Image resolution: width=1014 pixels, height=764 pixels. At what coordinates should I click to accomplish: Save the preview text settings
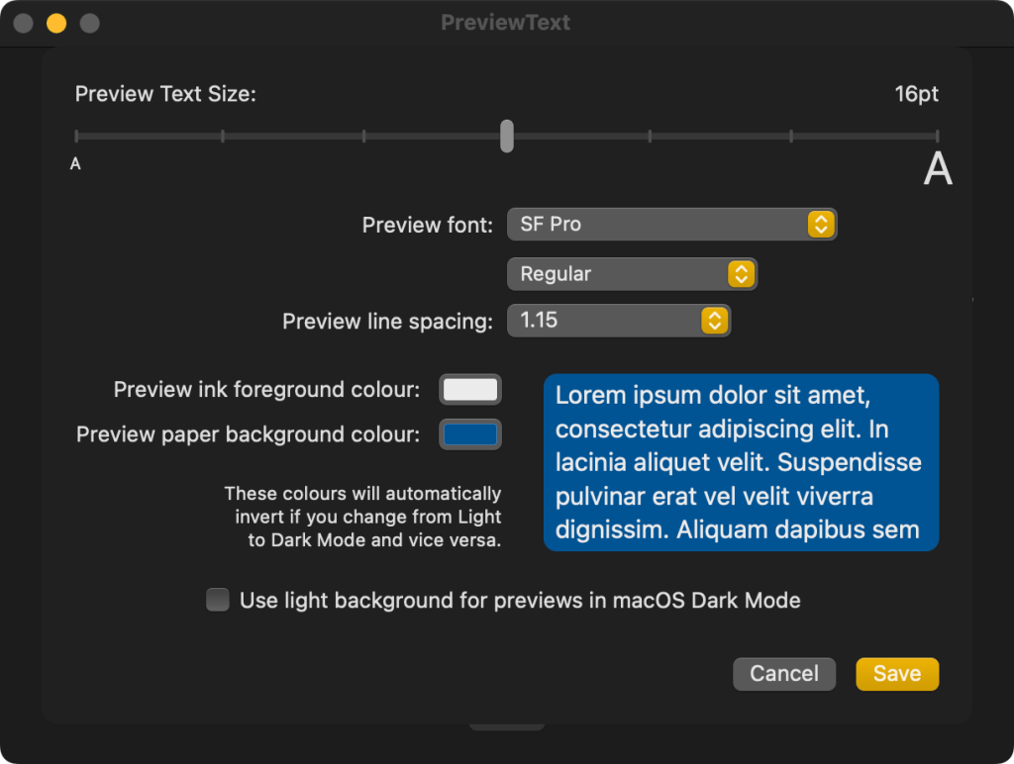pyautogui.click(x=896, y=673)
